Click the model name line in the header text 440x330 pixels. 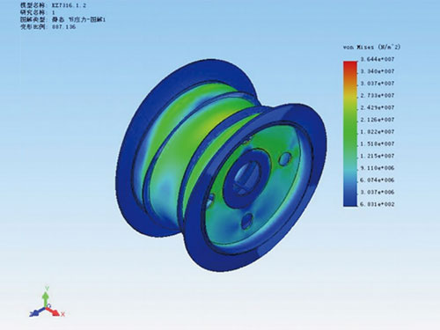[x=53, y=5]
